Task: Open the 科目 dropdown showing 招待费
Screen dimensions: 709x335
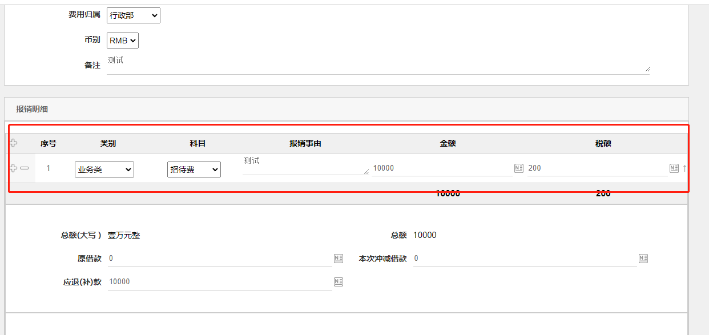Action: coord(194,169)
